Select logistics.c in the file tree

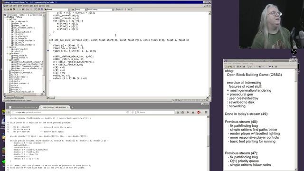pyautogui.click(x=18, y=70)
